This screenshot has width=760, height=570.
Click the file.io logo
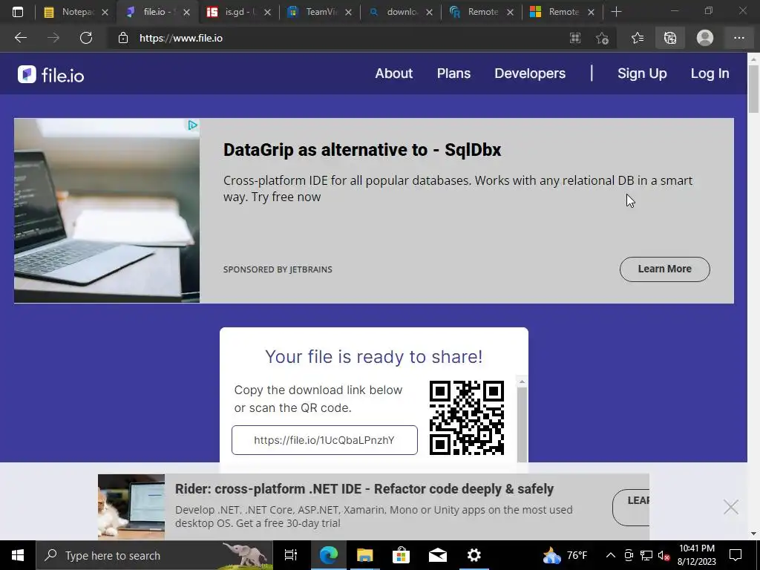coord(51,75)
